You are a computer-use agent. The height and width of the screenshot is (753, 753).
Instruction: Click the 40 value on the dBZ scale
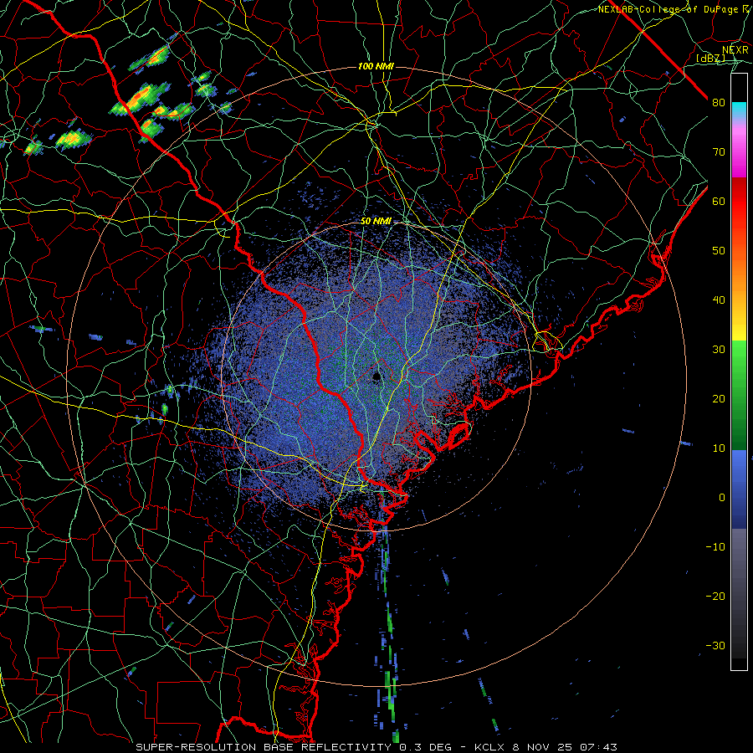(719, 300)
